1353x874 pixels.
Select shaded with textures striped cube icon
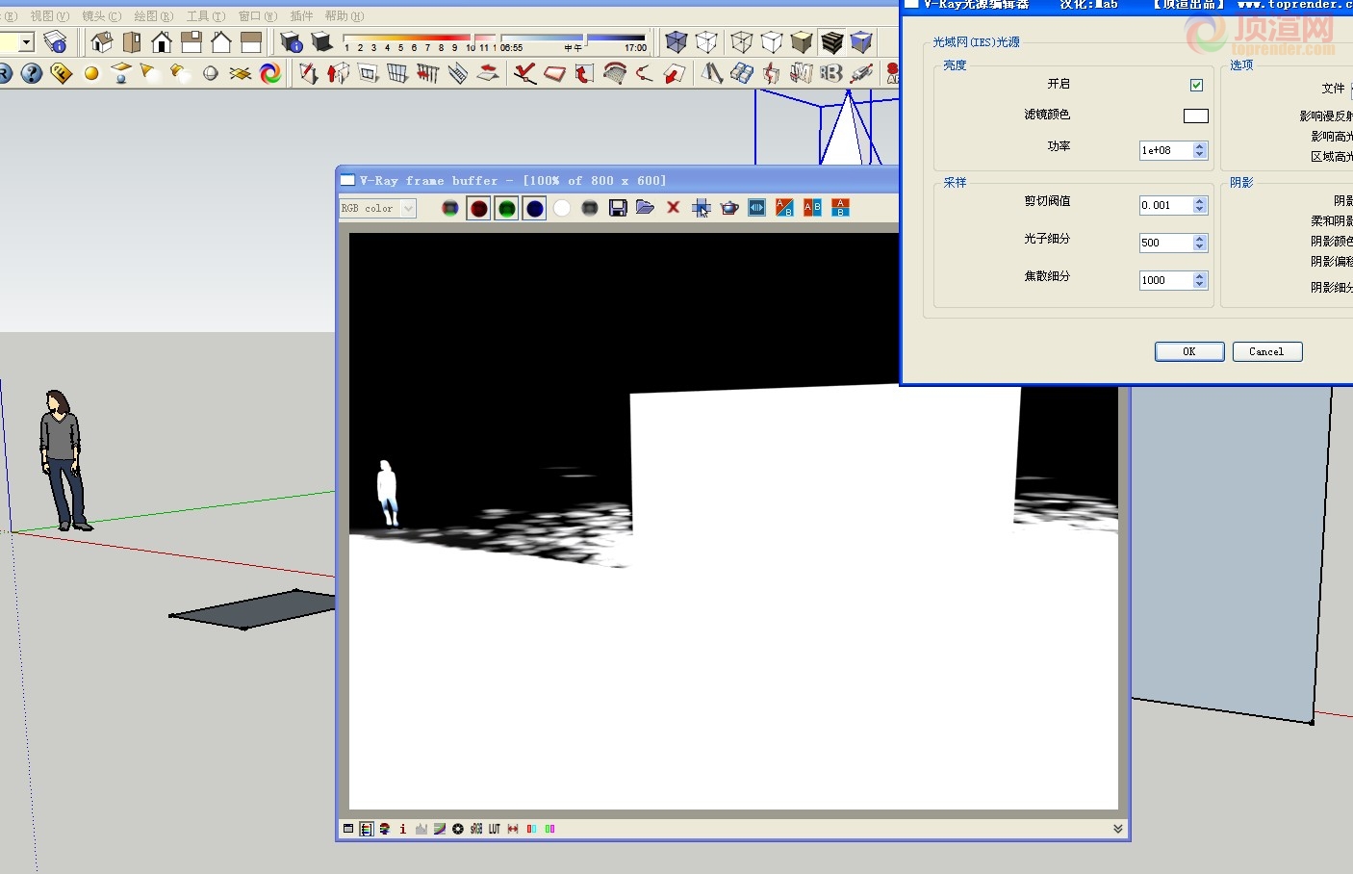pos(832,42)
